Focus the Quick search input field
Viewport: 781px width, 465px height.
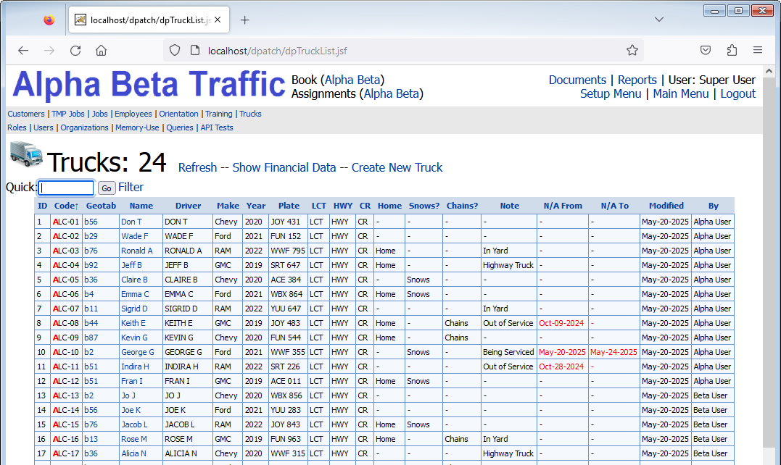(x=66, y=188)
